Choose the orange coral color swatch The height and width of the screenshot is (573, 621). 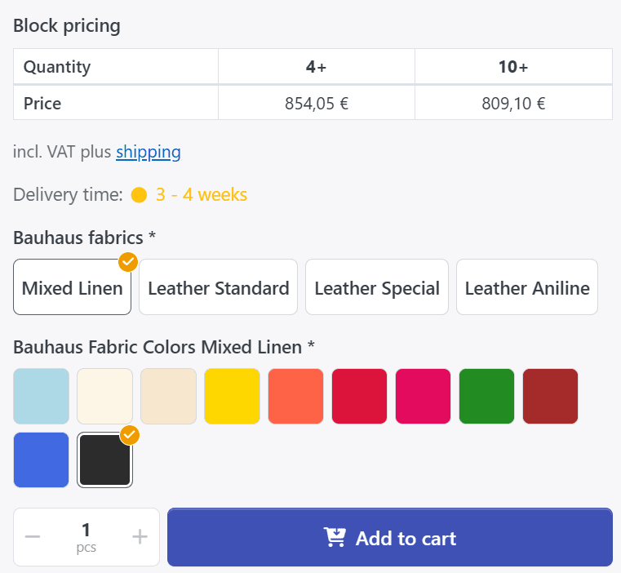[296, 397]
